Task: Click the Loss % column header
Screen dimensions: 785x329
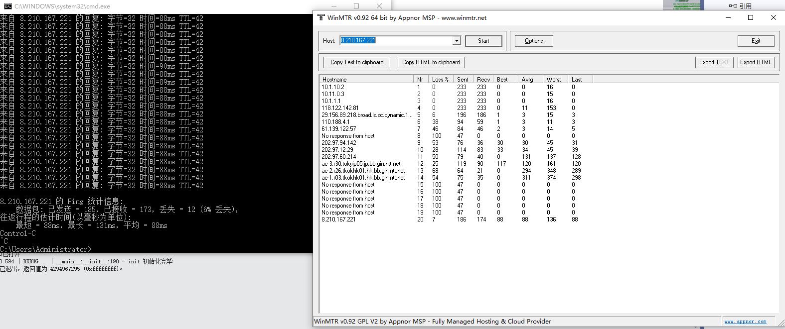Action: (x=441, y=80)
